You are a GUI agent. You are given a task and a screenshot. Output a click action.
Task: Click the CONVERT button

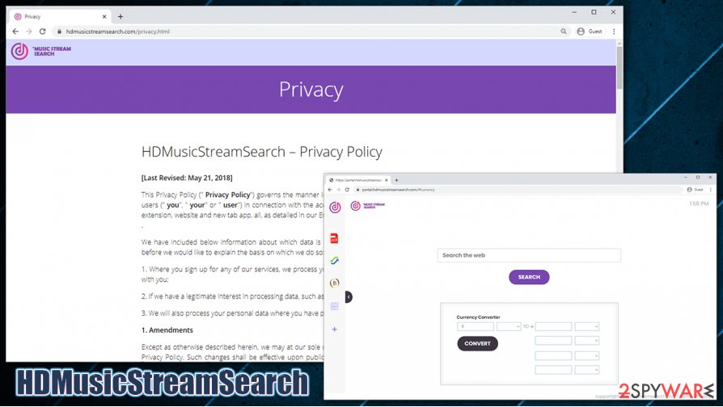(477, 343)
